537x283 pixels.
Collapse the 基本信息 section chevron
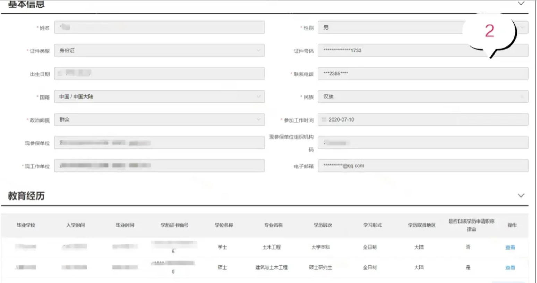521,3
